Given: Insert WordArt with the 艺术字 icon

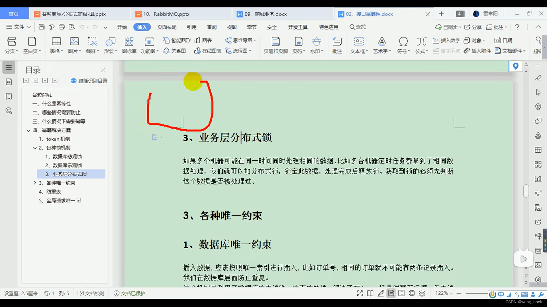Looking at the screenshot, I should (382, 45).
